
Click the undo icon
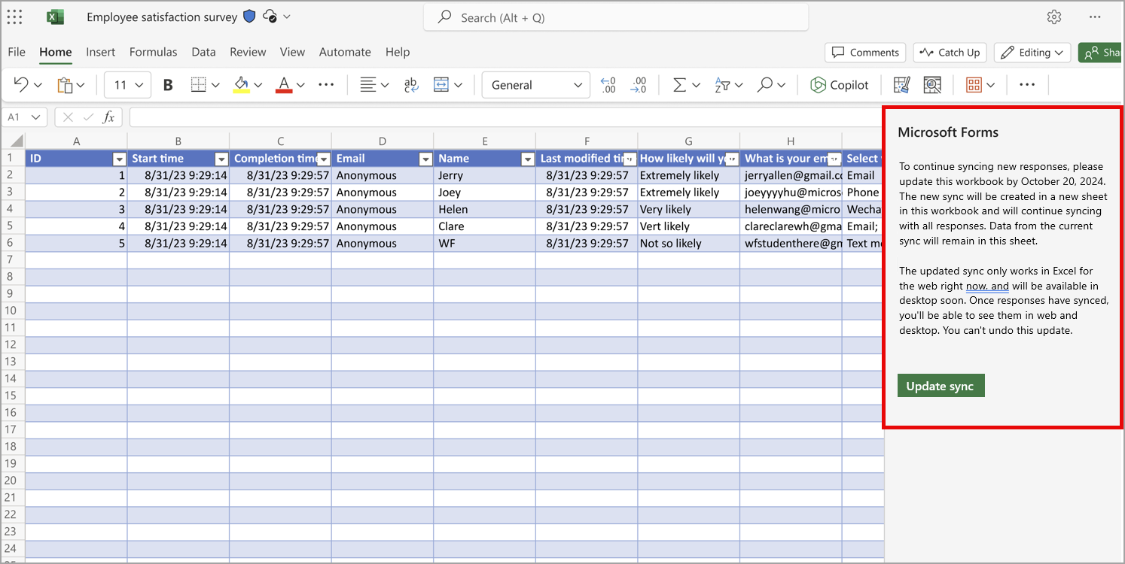pos(20,84)
